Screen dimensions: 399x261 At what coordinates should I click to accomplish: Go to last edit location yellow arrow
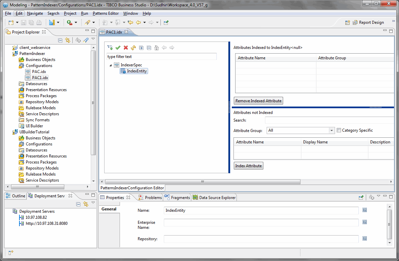(x=130, y=22)
